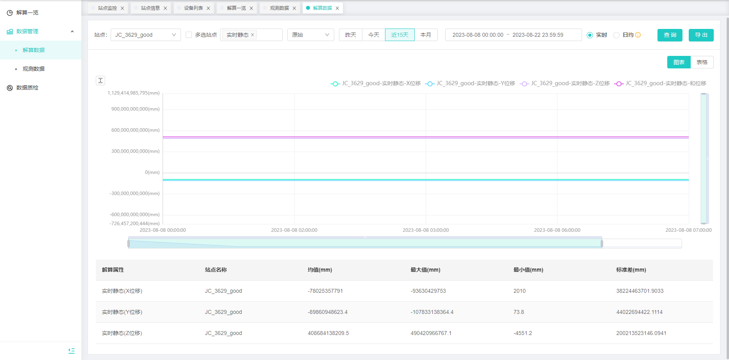Switch to the 设备列表 tab
Screen dimensions: 729x360
(x=193, y=8)
